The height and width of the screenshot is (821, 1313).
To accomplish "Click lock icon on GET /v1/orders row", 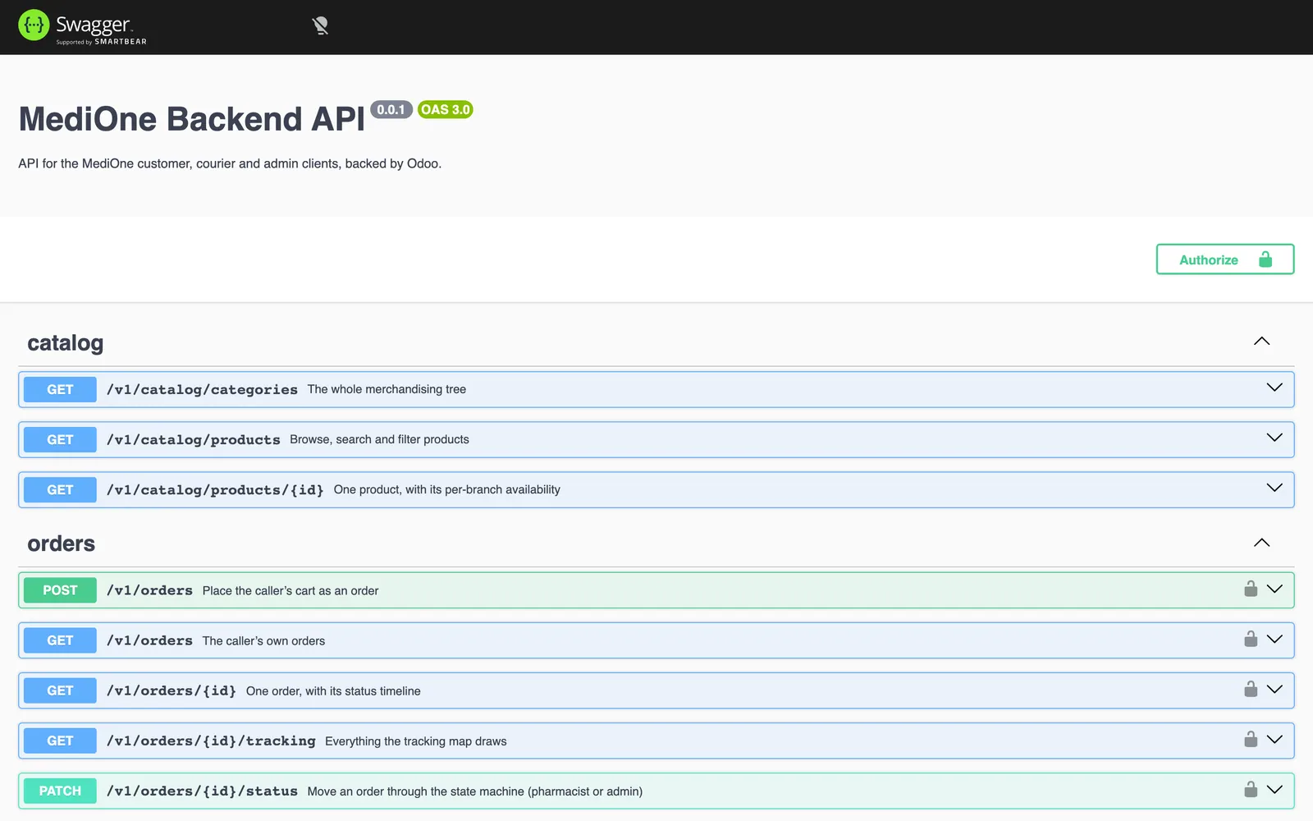I will 1251,639.
